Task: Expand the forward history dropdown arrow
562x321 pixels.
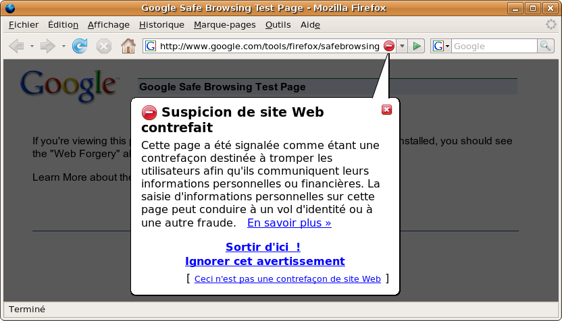Action: [x=63, y=47]
